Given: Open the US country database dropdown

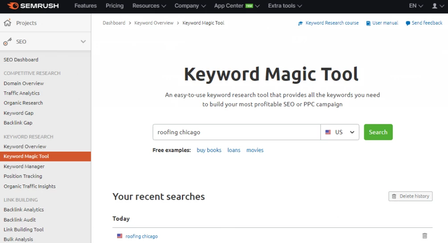Looking at the screenshot, I should pyautogui.click(x=340, y=132).
